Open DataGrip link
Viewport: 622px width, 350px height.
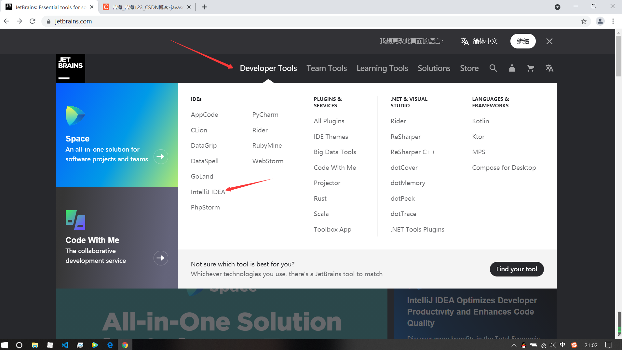point(204,145)
